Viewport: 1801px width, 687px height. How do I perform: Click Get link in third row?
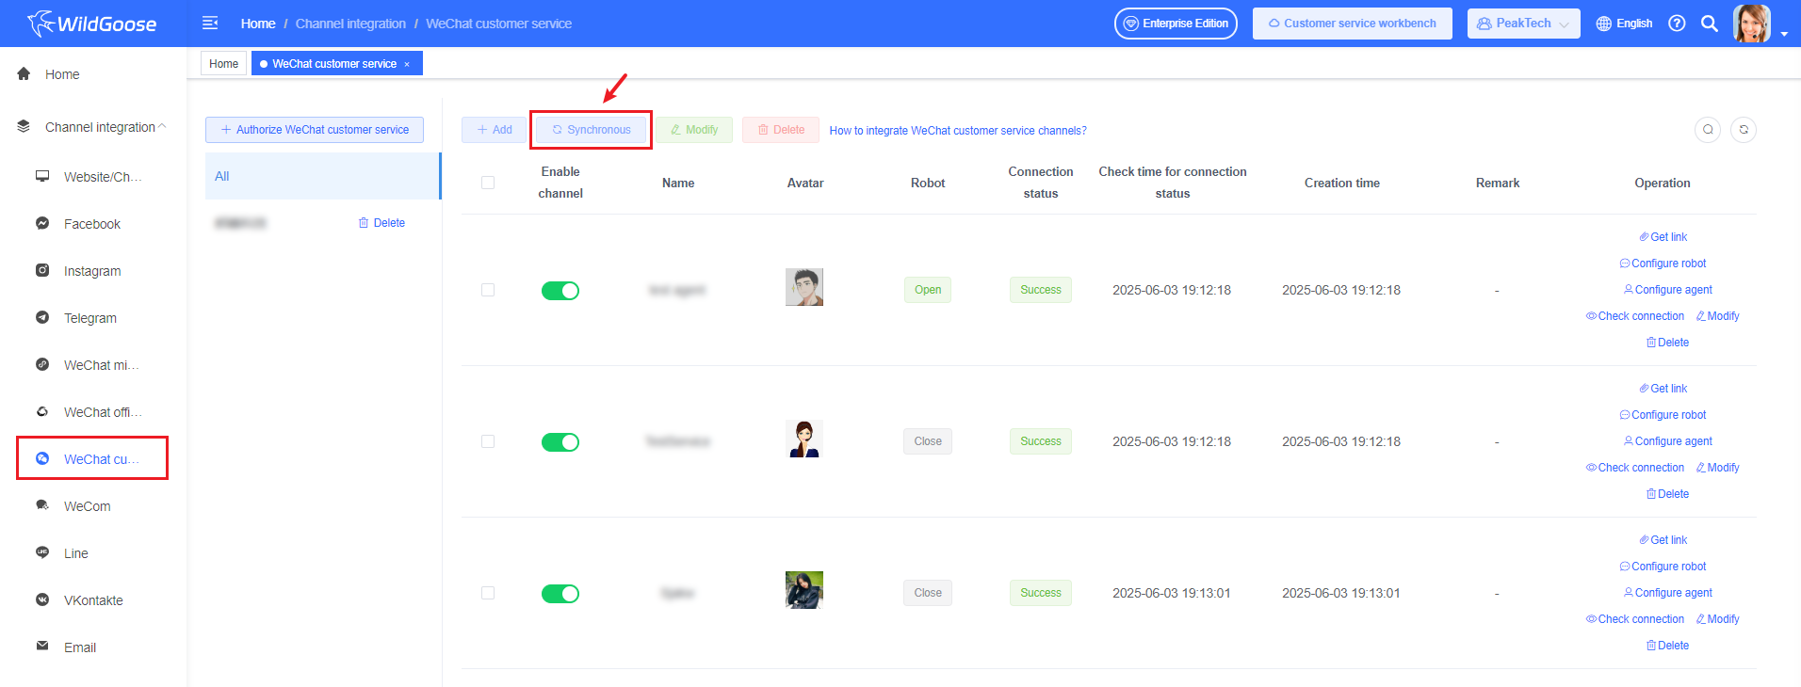(1663, 540)
